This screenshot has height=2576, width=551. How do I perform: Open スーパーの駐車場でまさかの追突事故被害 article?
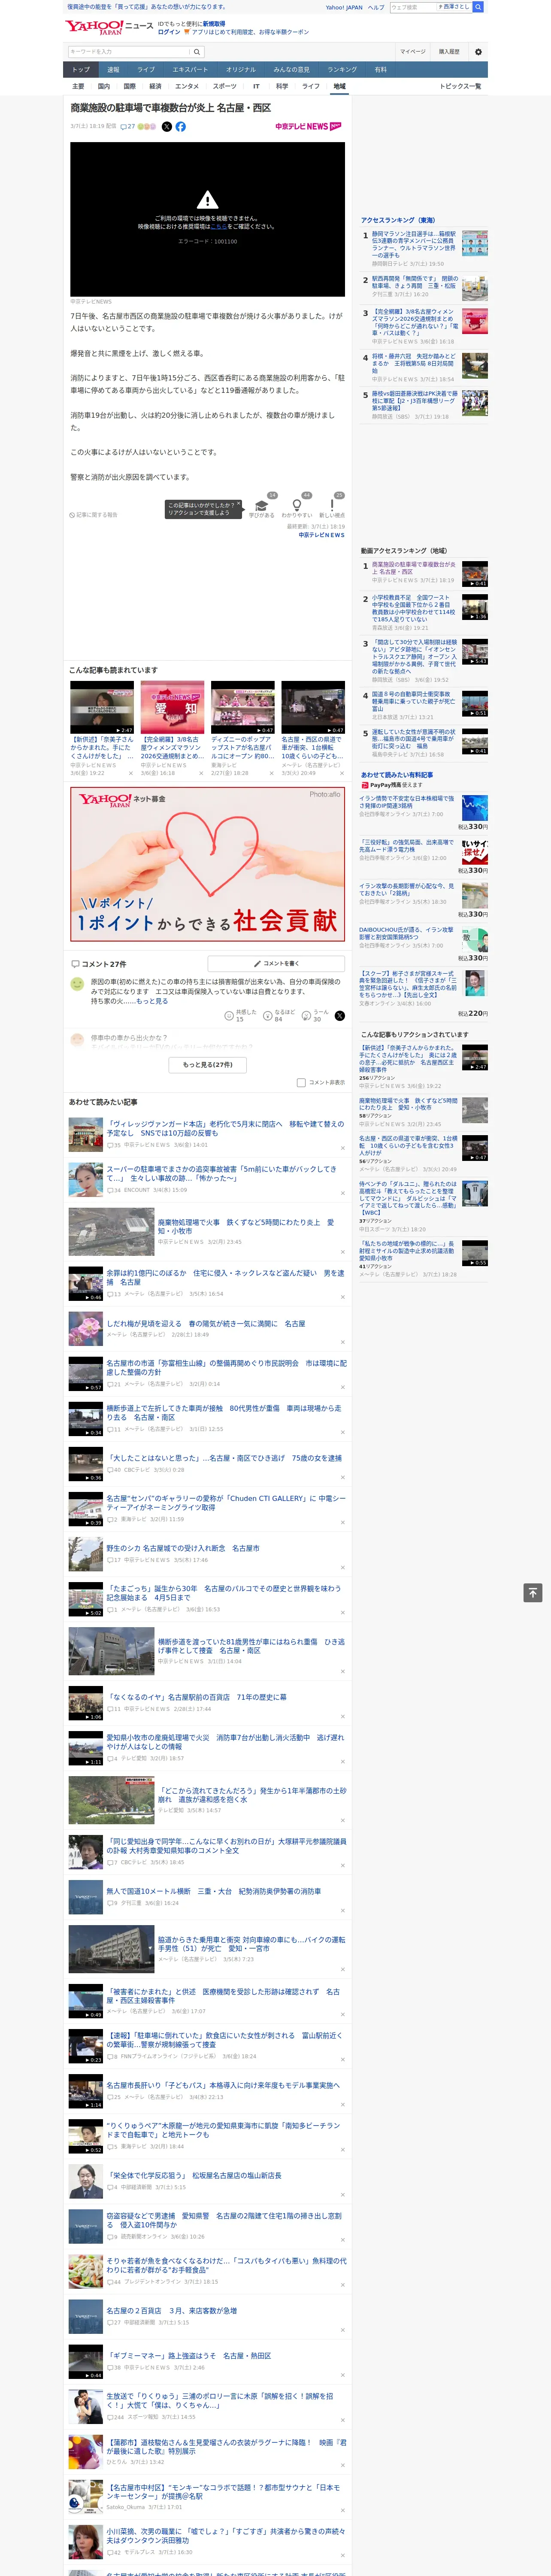click(222, 1173)
